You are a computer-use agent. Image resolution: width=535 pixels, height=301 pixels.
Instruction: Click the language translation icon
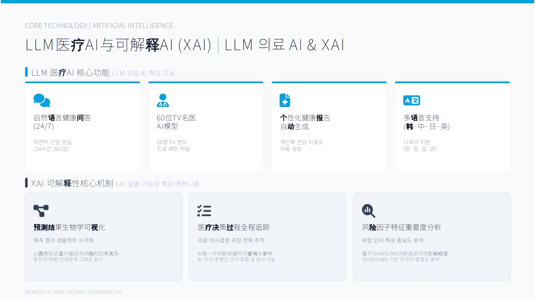click(x=412, y=100)
